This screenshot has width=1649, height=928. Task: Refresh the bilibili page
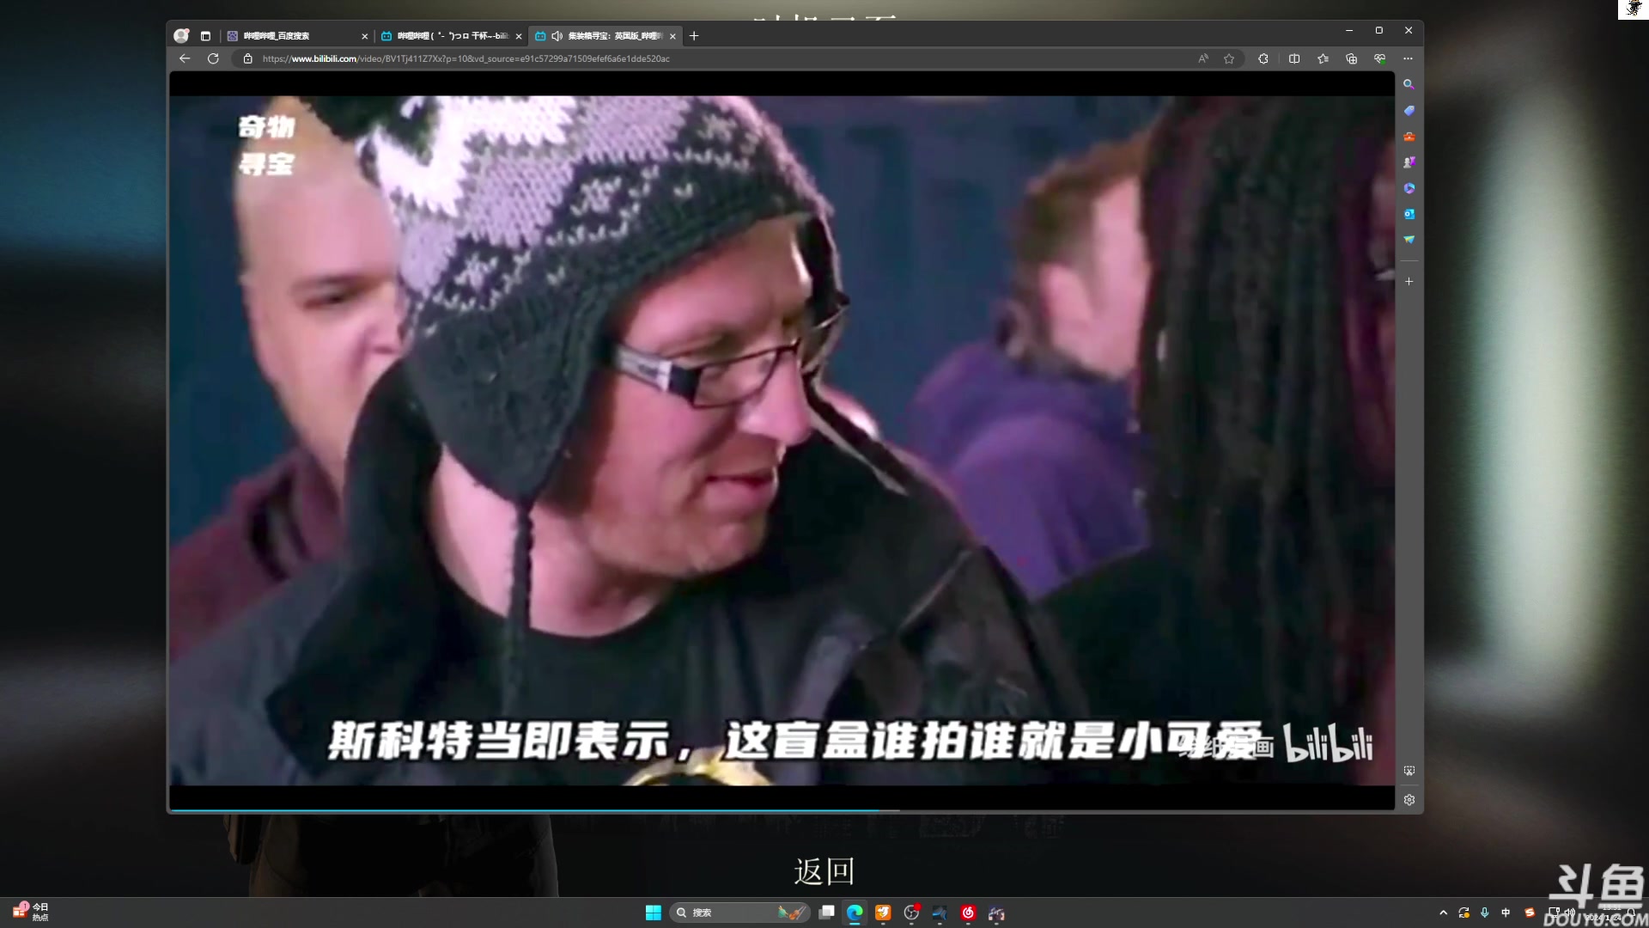point(213,58)
